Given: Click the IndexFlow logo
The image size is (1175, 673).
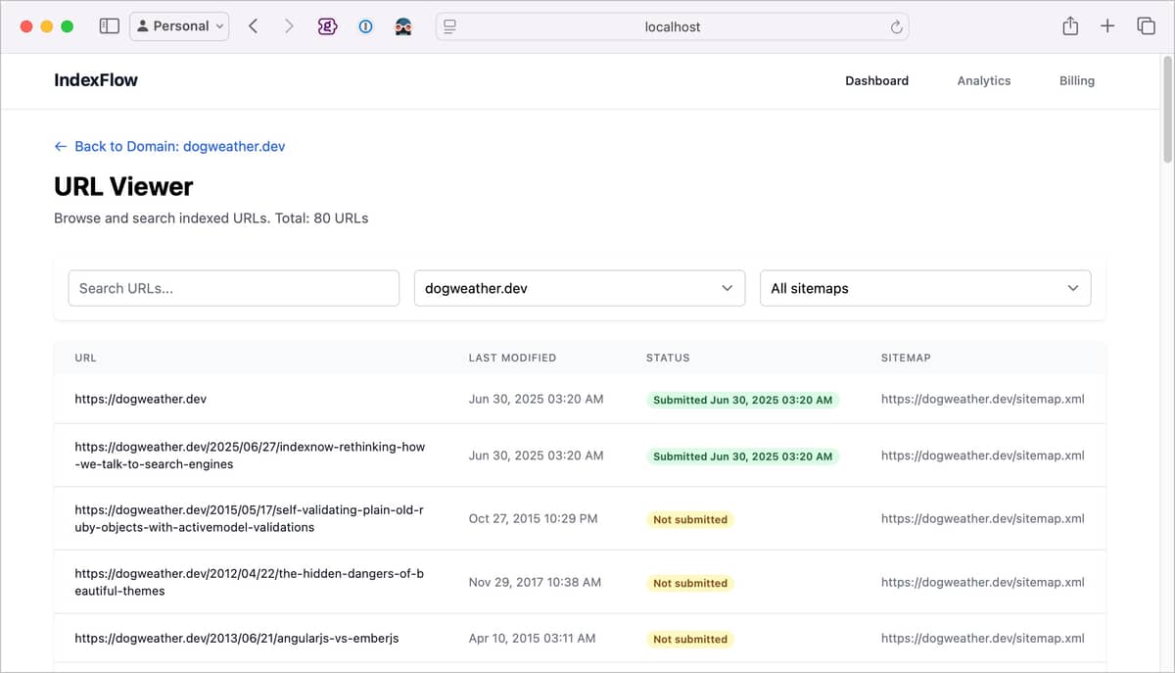Looking at the screenshot, I should (x=96, y=80).
